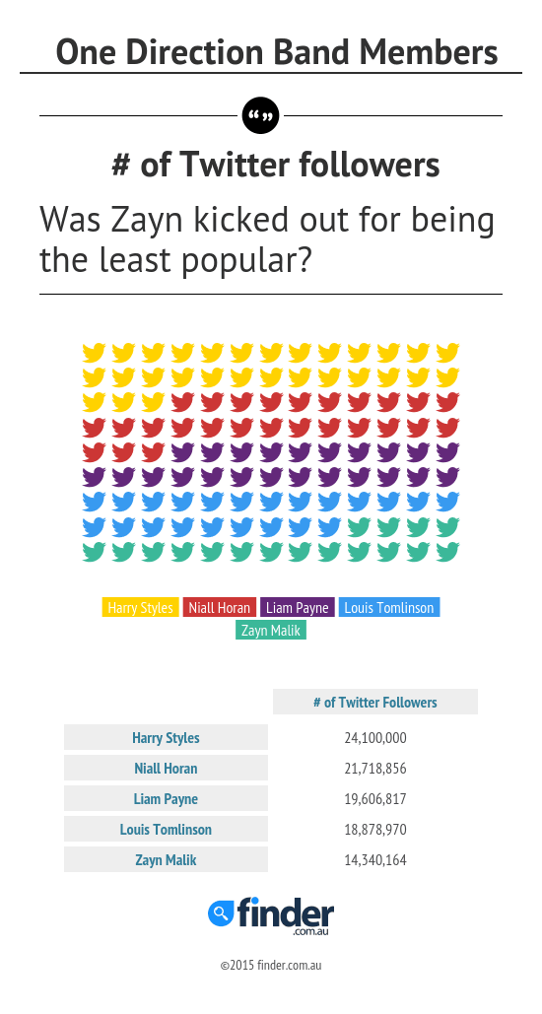The height and width of the screenshot is (1014, 542).
Task: Click the first green bird in bottom row
Action: coord(94,552)
